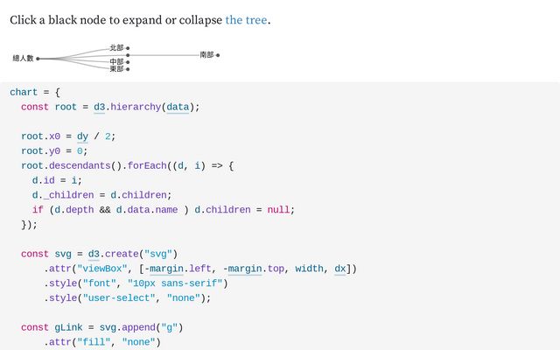This screenshot has width=560, height=350.
Task: Click the underlined "dy" variable reference
Action: 82,136
